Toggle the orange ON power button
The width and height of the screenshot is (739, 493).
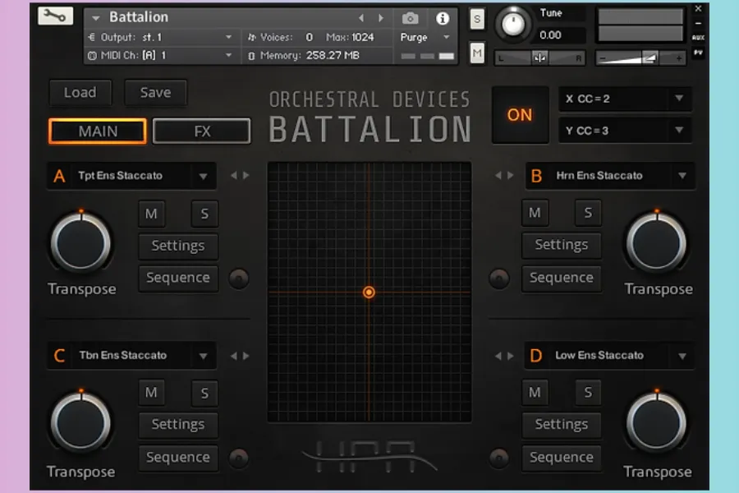tap(520, 115)
